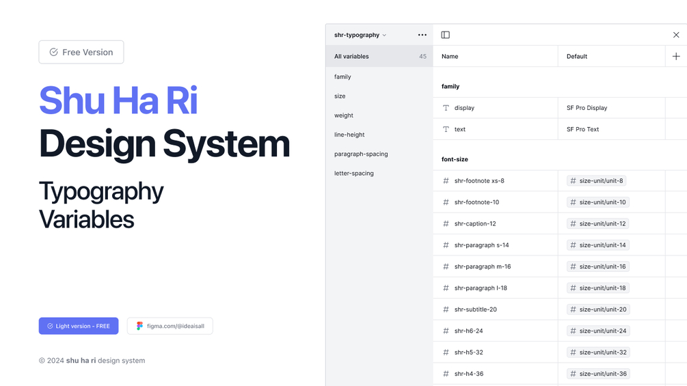This screenshot has width=687, height=386.
Task: Select the family group in the sidebar
Action: (342, 77)
